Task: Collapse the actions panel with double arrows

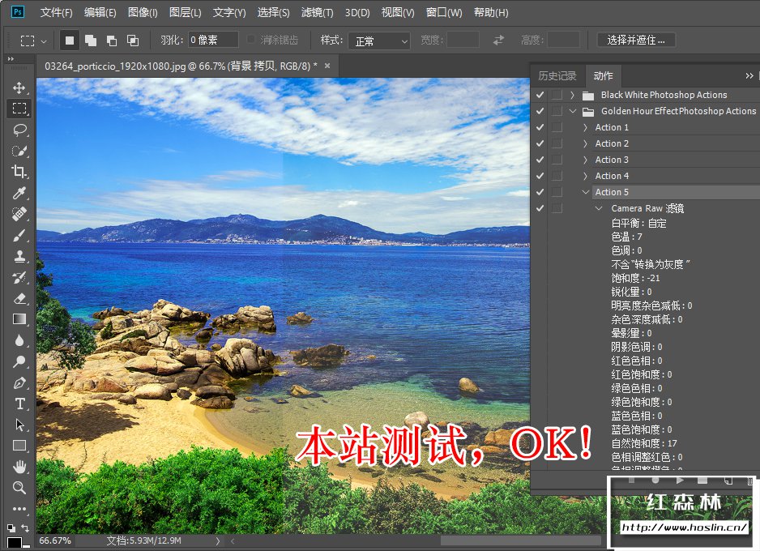Action: coord(749,75)
